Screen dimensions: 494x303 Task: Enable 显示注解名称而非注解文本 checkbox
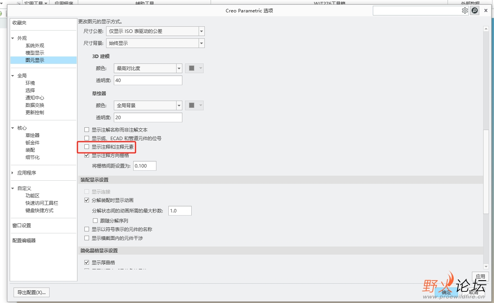coord(87,130)
